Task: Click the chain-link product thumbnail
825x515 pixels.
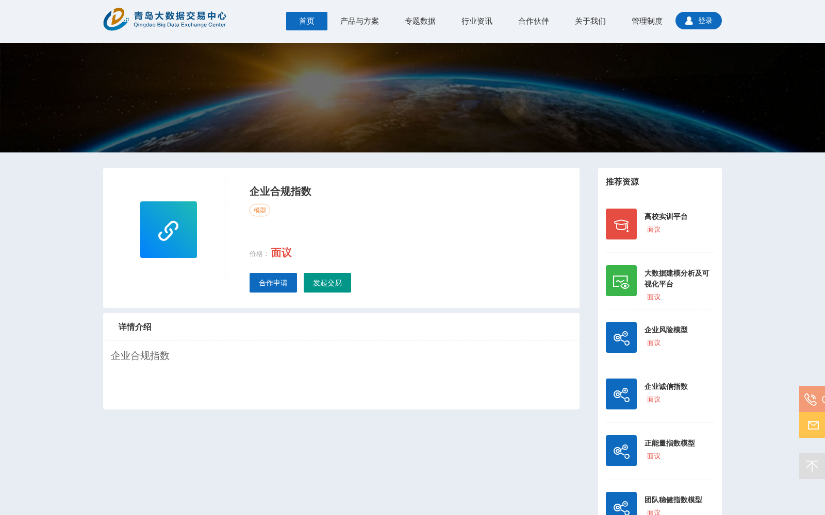Action: point(169,230)
